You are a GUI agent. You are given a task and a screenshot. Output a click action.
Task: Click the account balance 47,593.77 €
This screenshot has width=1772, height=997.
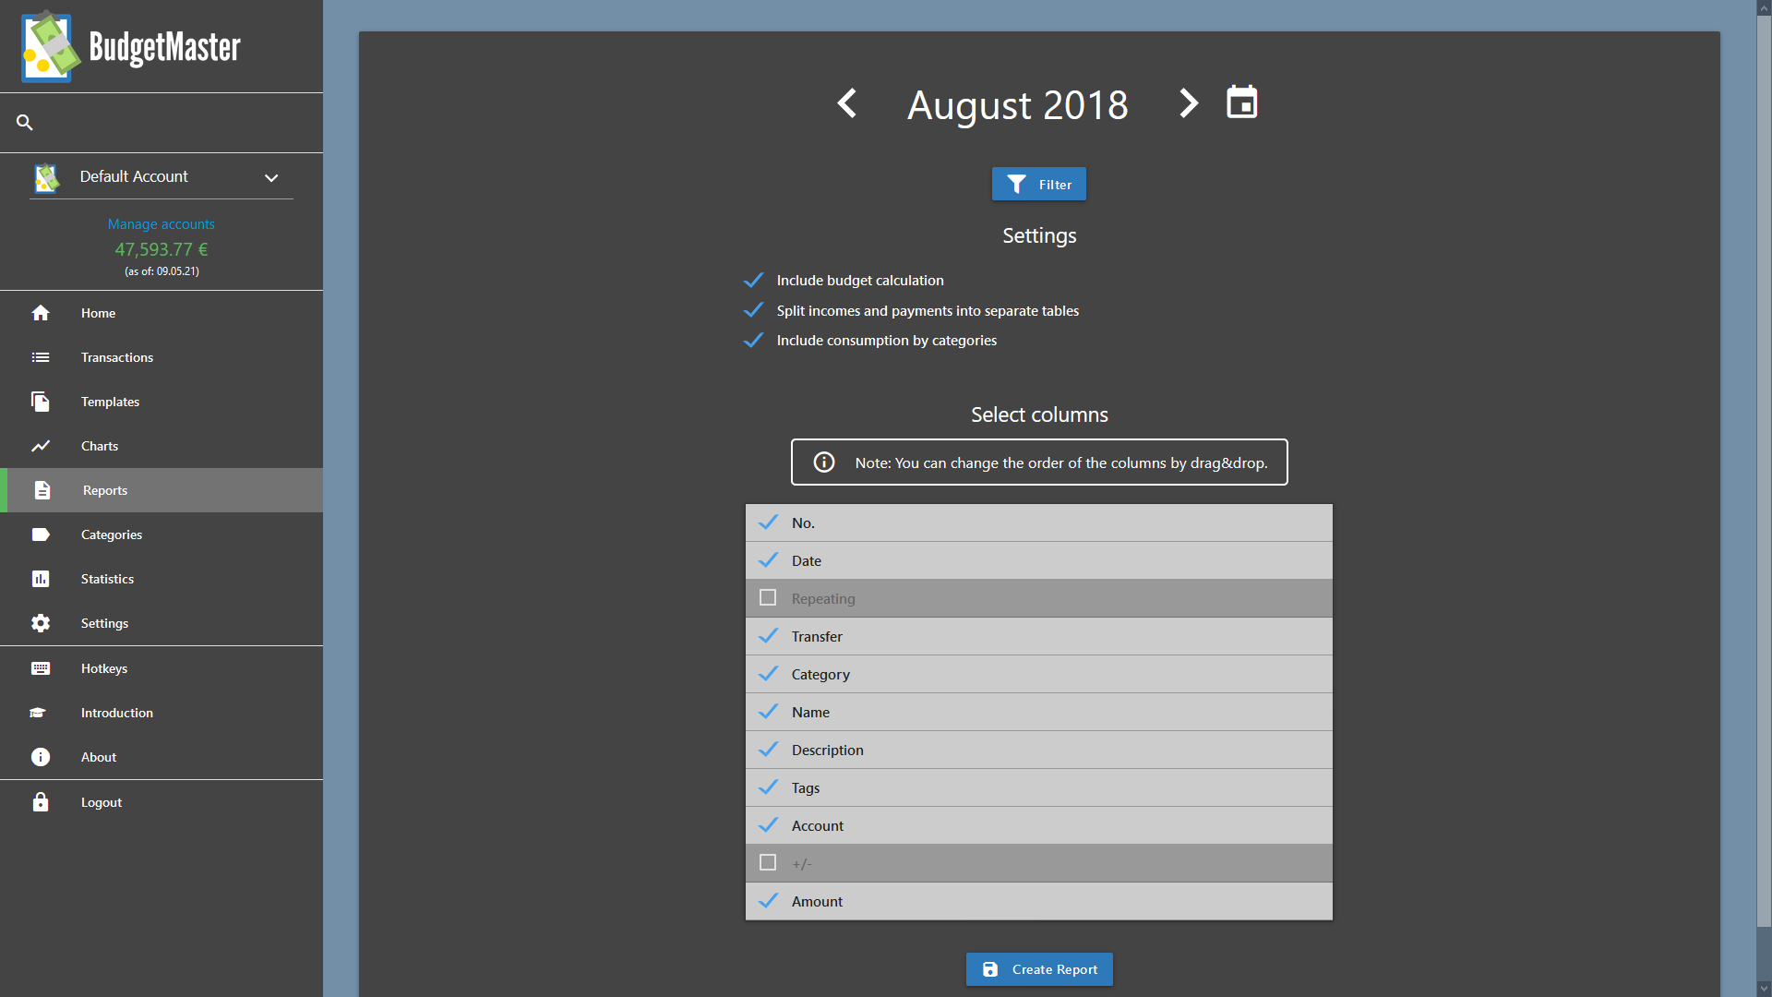(162, 249)
